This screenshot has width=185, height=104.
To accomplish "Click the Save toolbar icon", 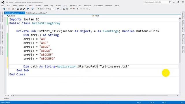I will pos(21,9).
